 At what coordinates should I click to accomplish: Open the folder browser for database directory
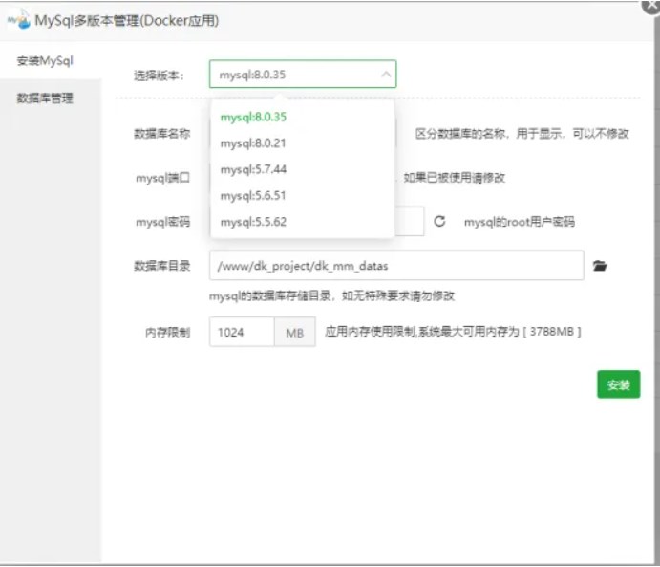600,266
